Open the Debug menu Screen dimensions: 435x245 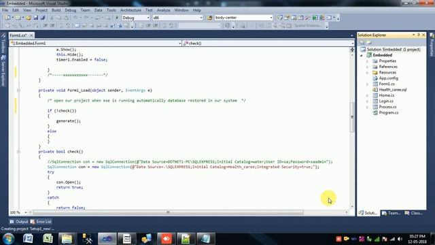coord(70,10)
